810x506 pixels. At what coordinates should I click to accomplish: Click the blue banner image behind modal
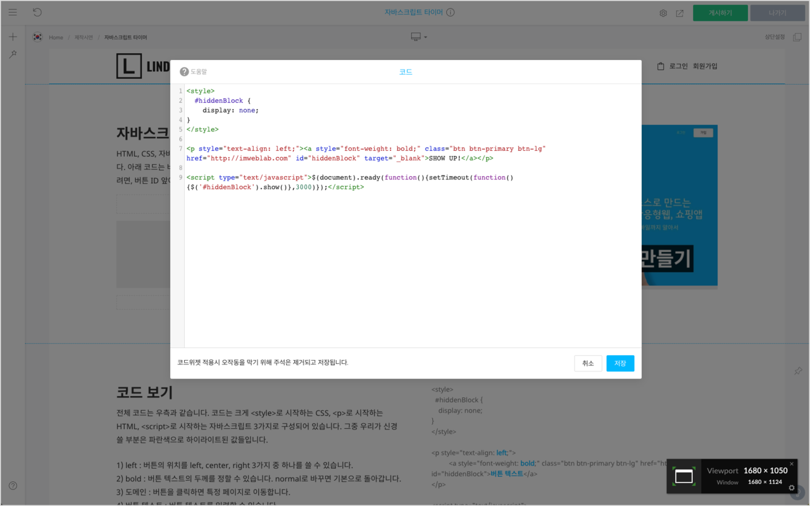680,205
